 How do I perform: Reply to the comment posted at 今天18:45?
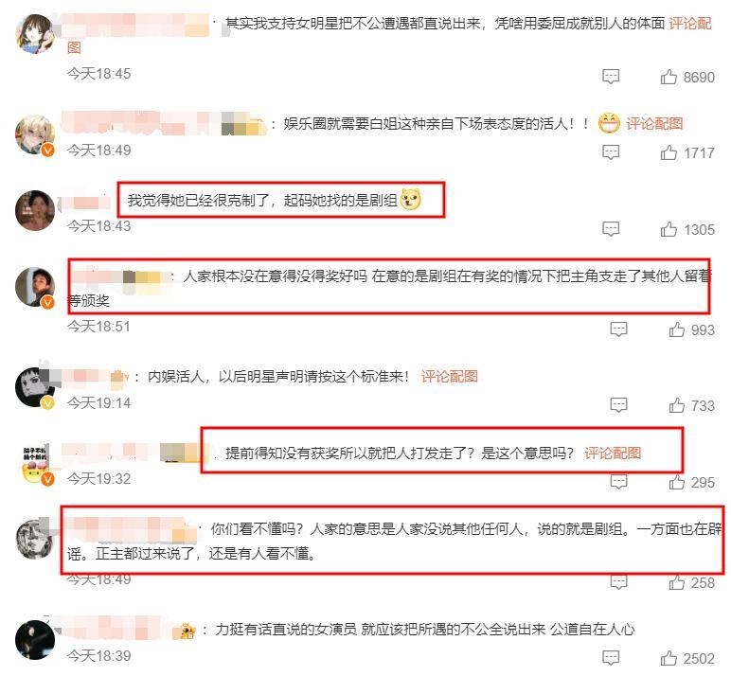click(611, 77)
